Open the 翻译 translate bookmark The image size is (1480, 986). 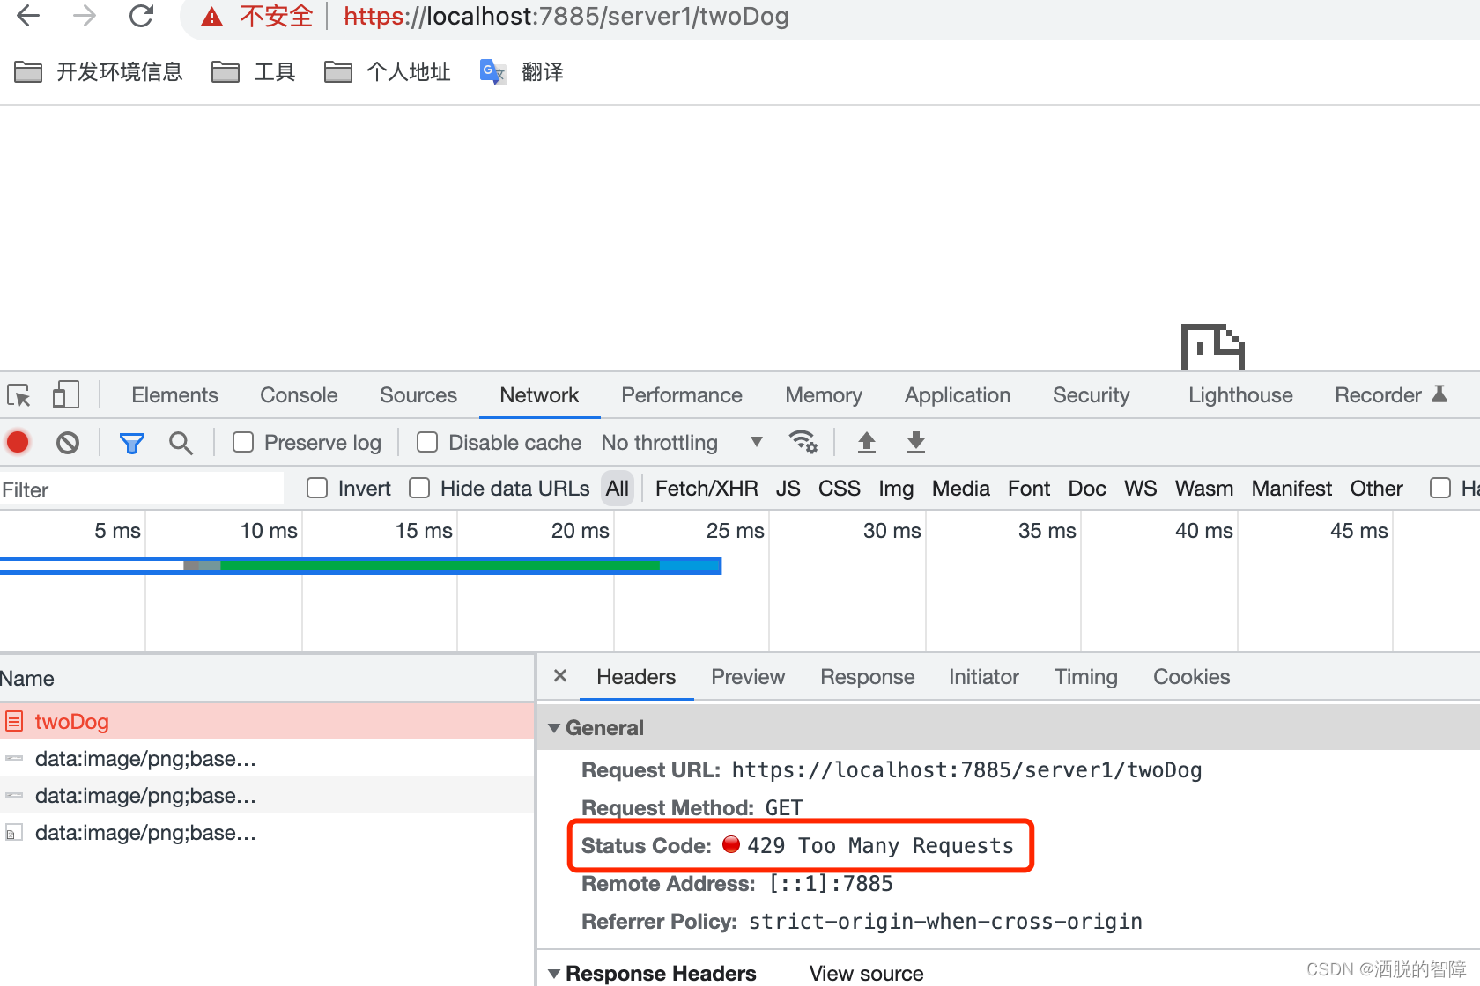pos(522,72)
